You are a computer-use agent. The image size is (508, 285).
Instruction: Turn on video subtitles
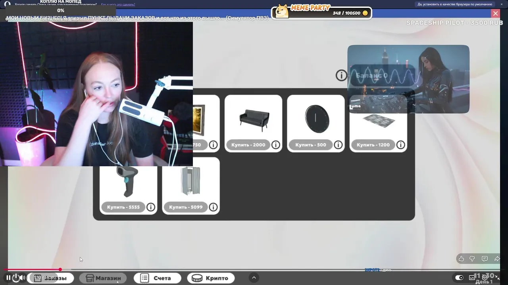(x=472, y=277)
